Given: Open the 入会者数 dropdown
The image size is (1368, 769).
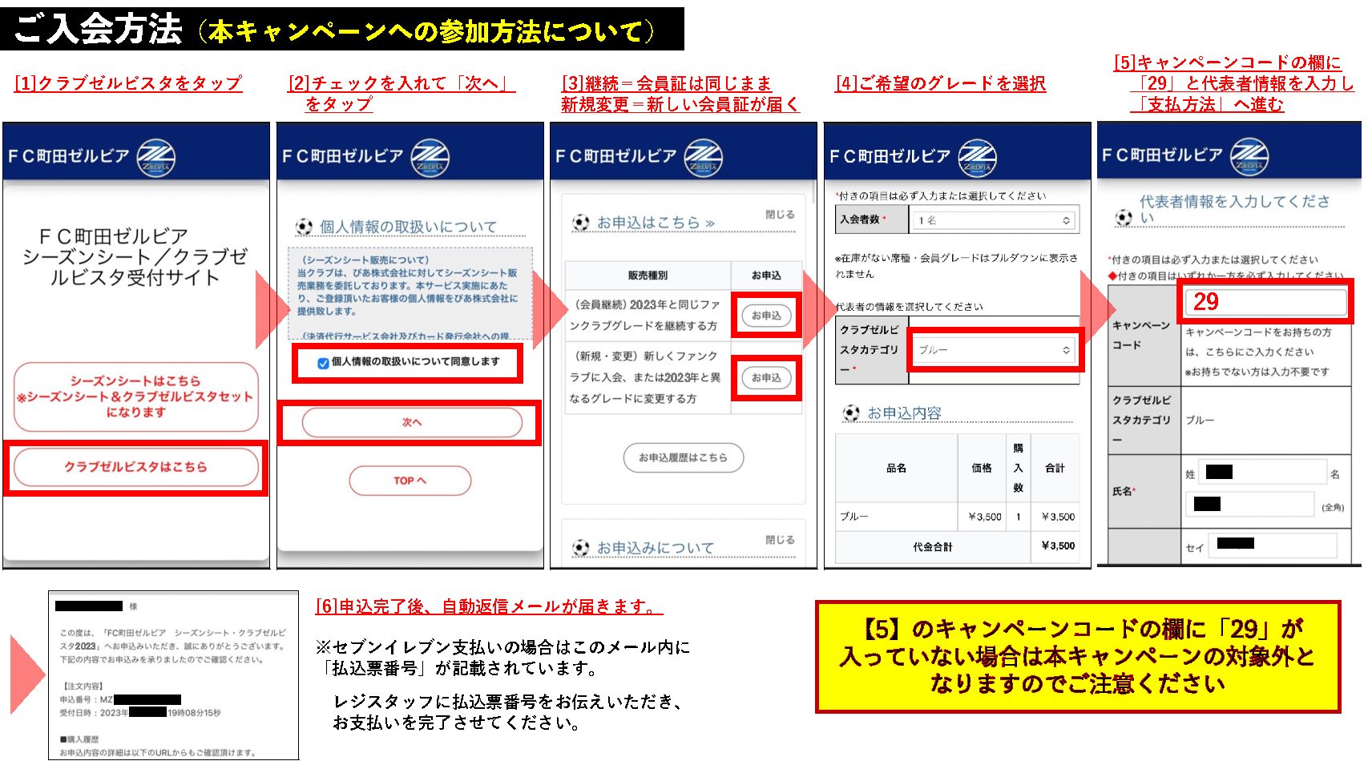Looking at the screenshot, I should click(994, 220).
